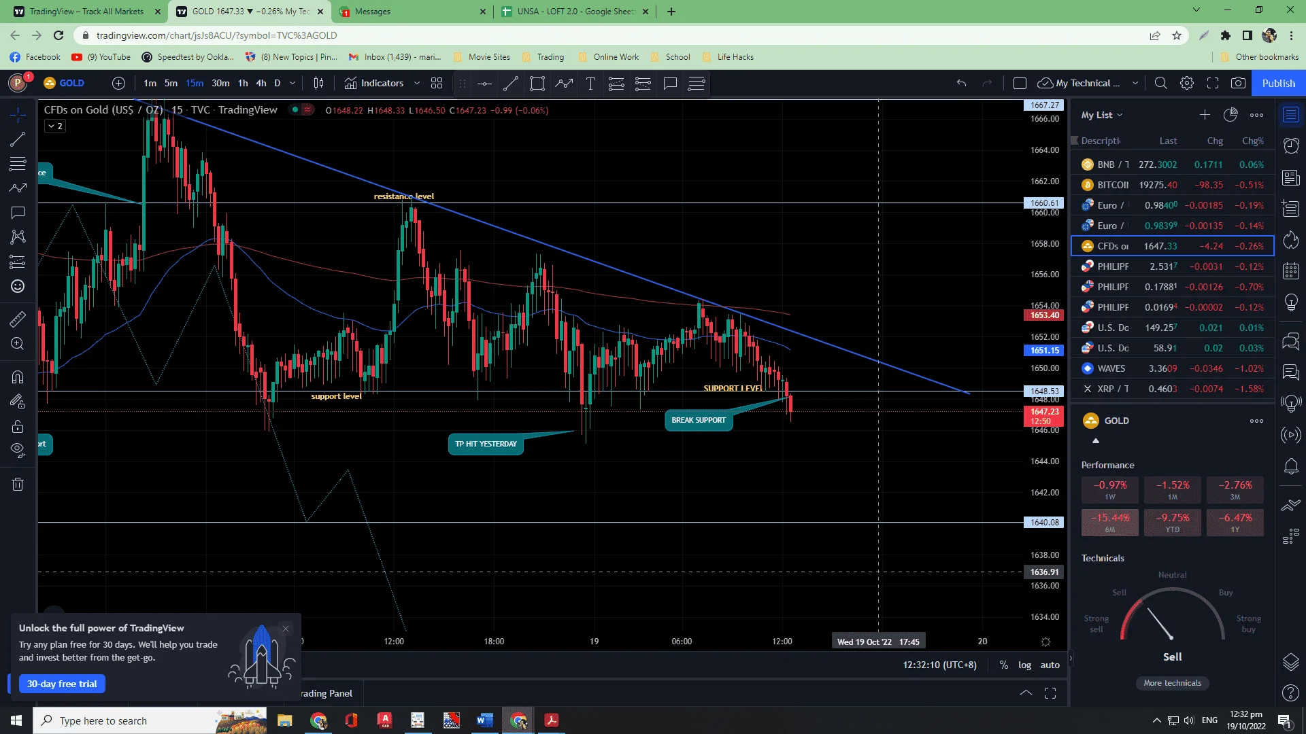The width and height of the screenshot is (1306, 734).
Task: Open watchlist settings three-dots menu
Action: (x=1256, y=115)
